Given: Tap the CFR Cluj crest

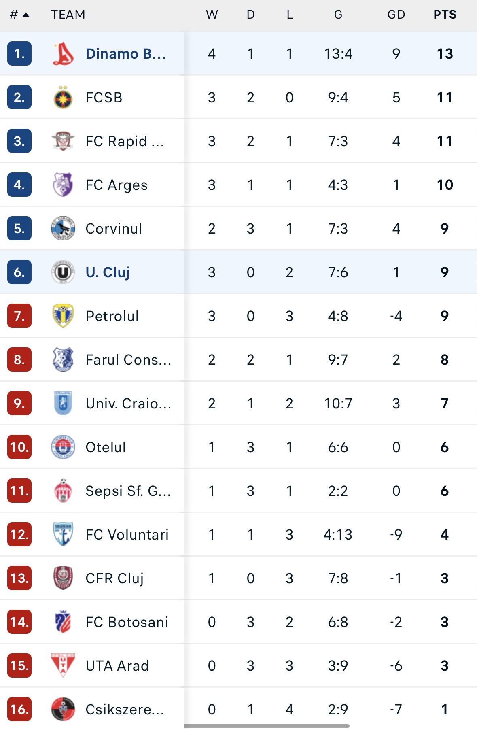Looking at the screenshot, I should click(63, 578).
